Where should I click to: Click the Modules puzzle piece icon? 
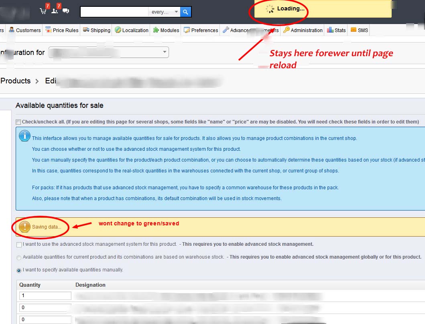156,30
